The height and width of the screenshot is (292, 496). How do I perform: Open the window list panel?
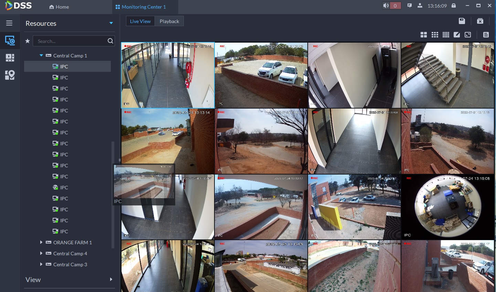tap(486, 34)
